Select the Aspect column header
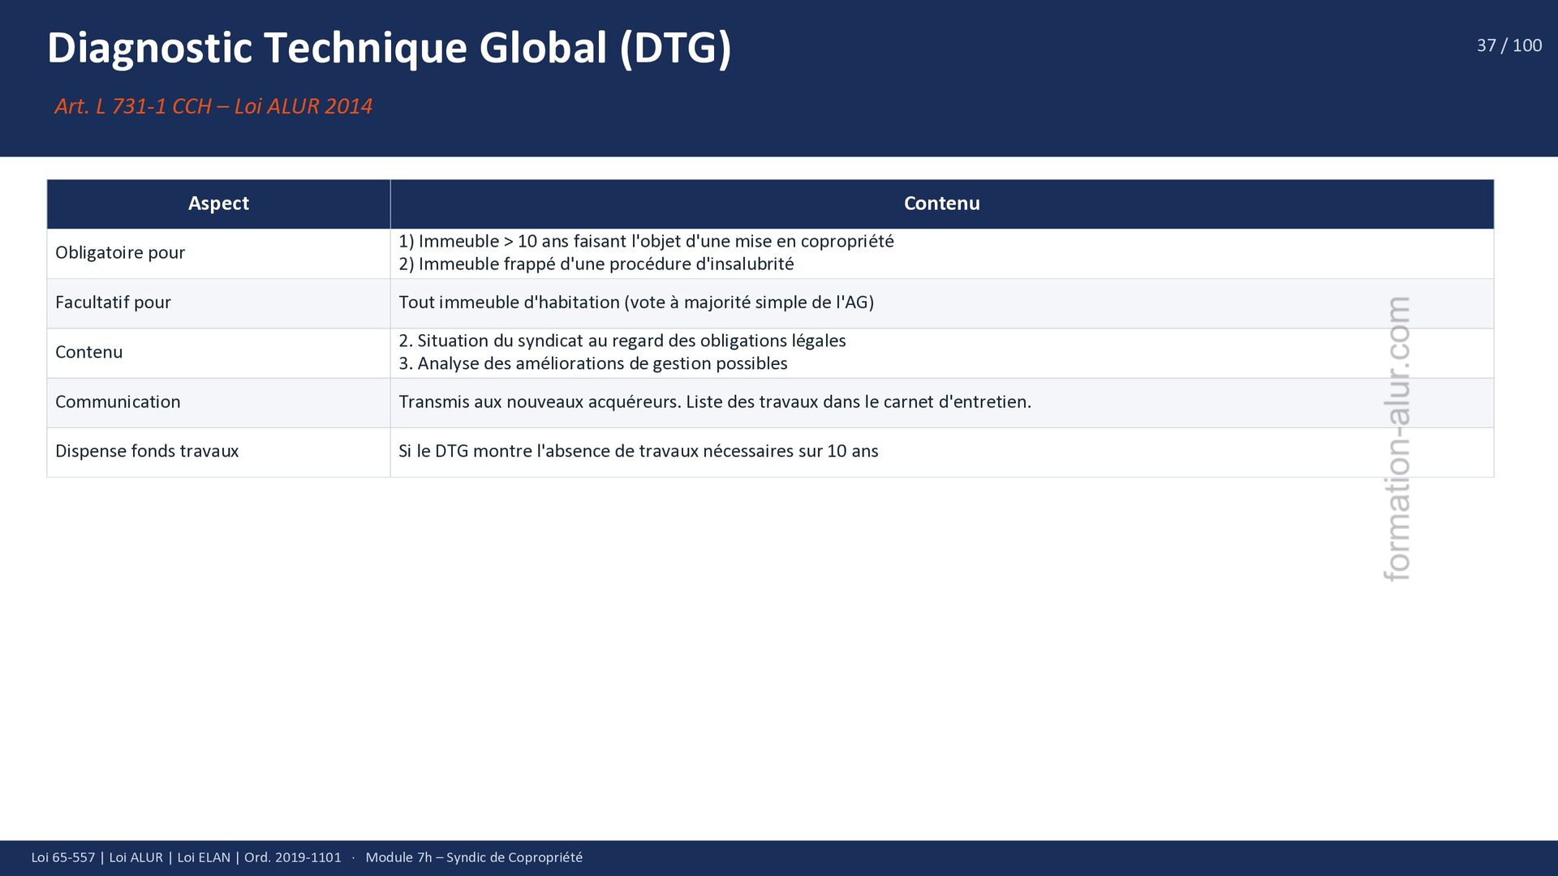 click(x=218, y=204)
